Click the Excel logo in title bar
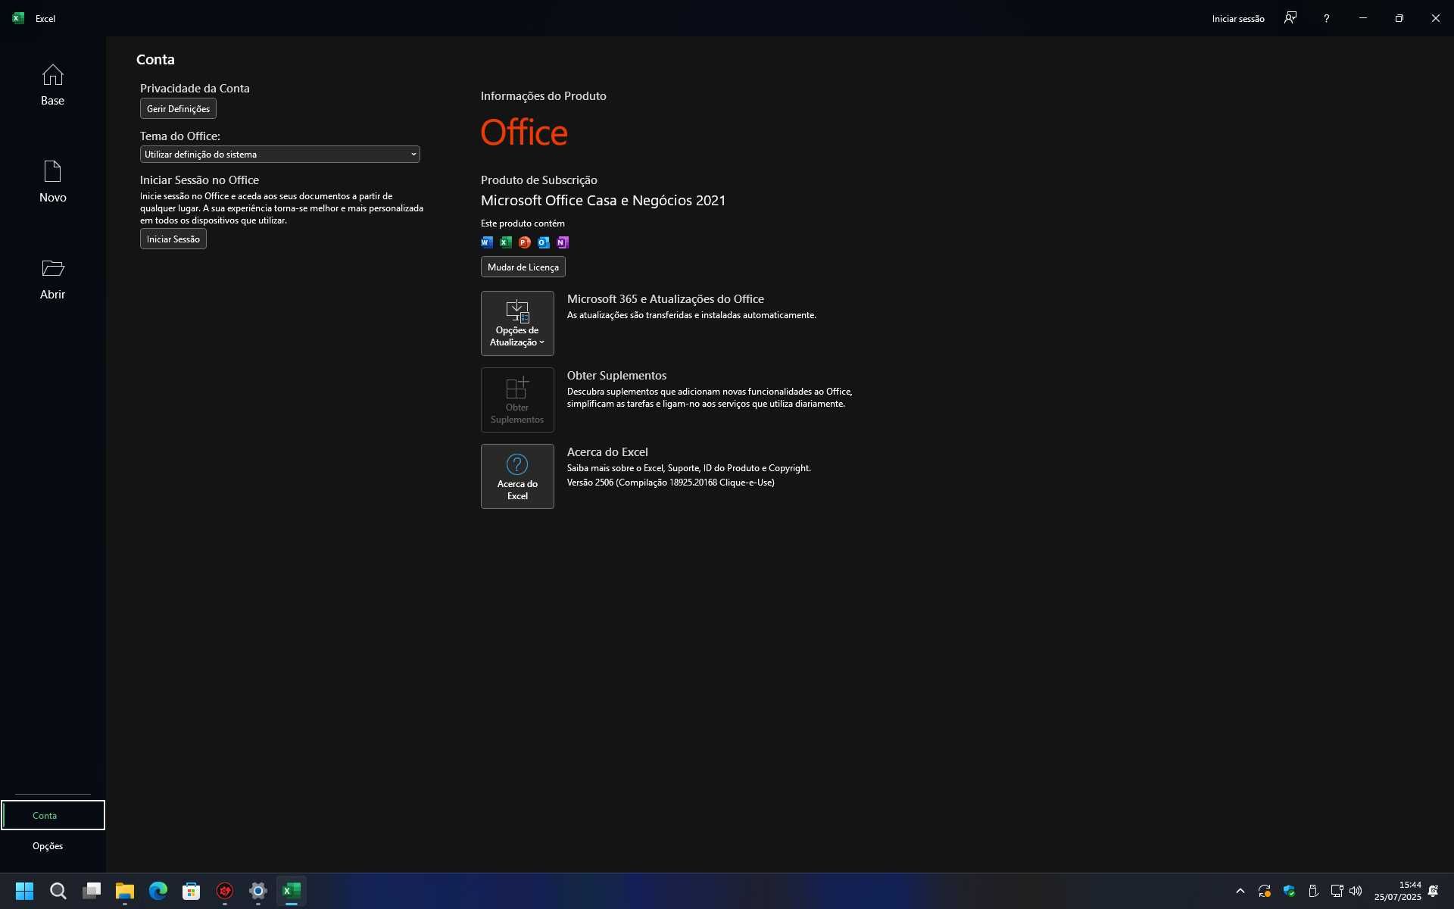 point(18,18)
